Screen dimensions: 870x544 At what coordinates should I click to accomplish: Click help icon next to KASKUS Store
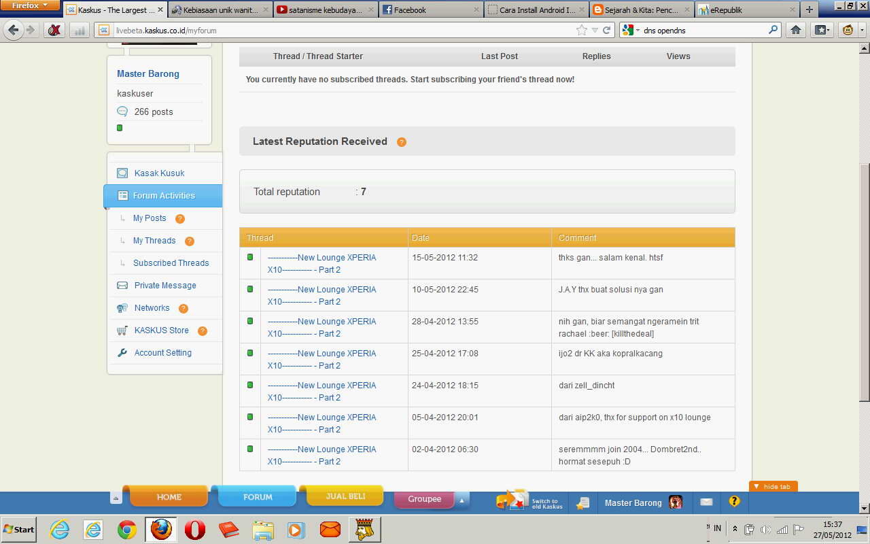tap(203, 330)
